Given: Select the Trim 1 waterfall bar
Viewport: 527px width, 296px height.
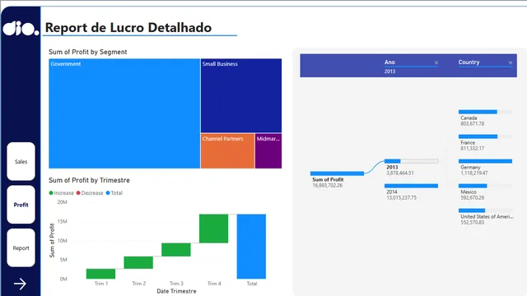Looking at the screenshot, I should coord(100,274).
